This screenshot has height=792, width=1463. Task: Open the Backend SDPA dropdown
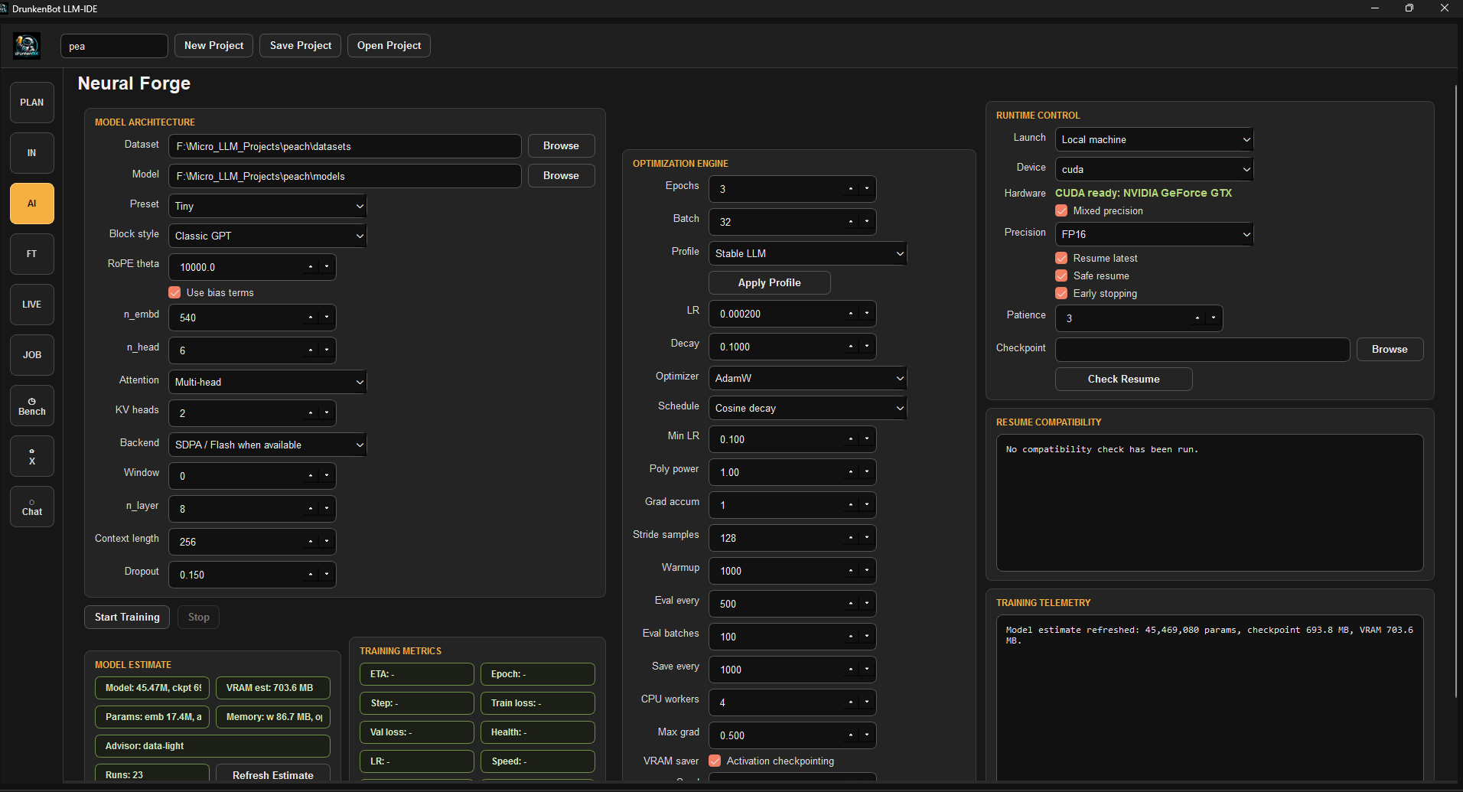click(x=268, y=445)
